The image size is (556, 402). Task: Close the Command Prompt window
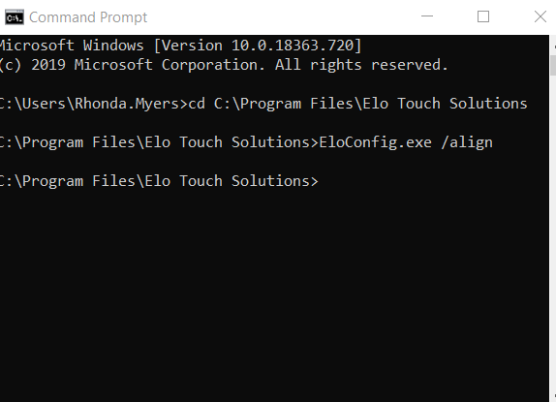click(541, 16)
